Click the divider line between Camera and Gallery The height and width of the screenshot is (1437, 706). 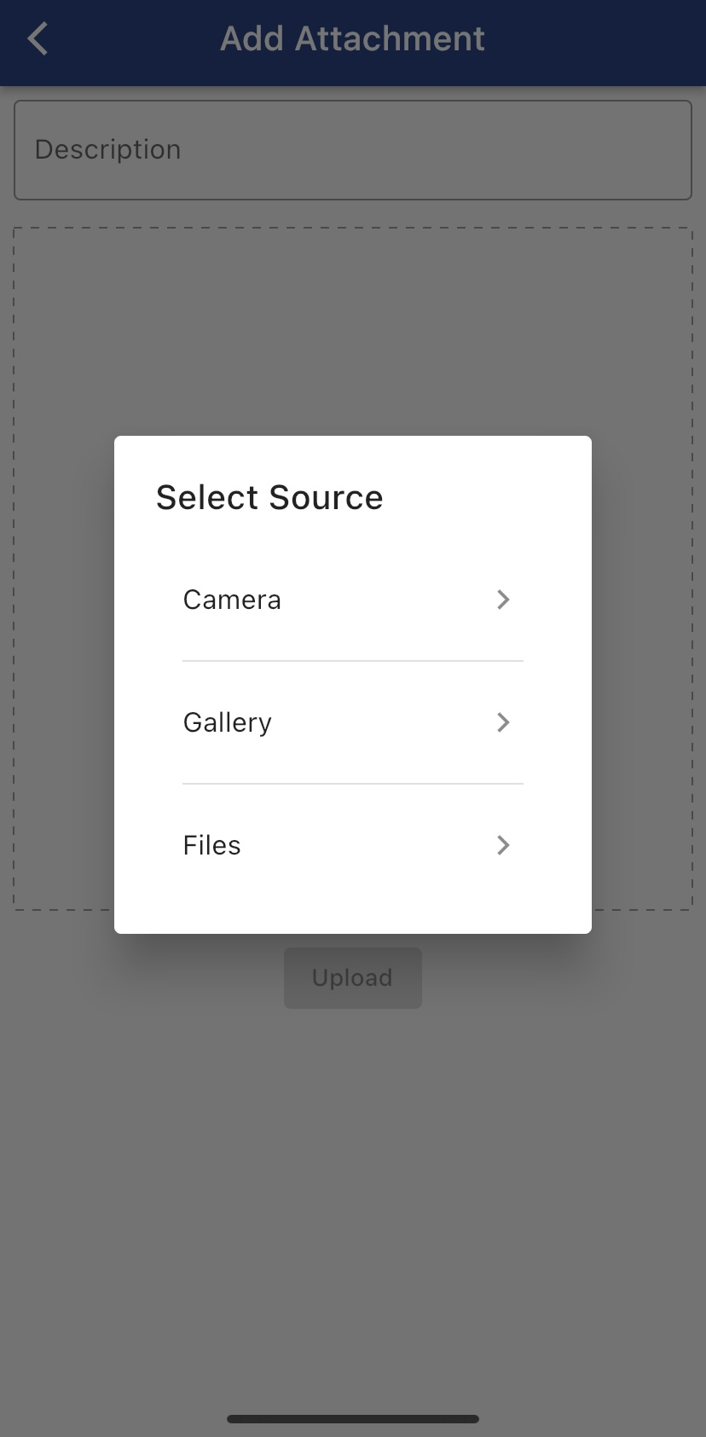coord(353,661)
